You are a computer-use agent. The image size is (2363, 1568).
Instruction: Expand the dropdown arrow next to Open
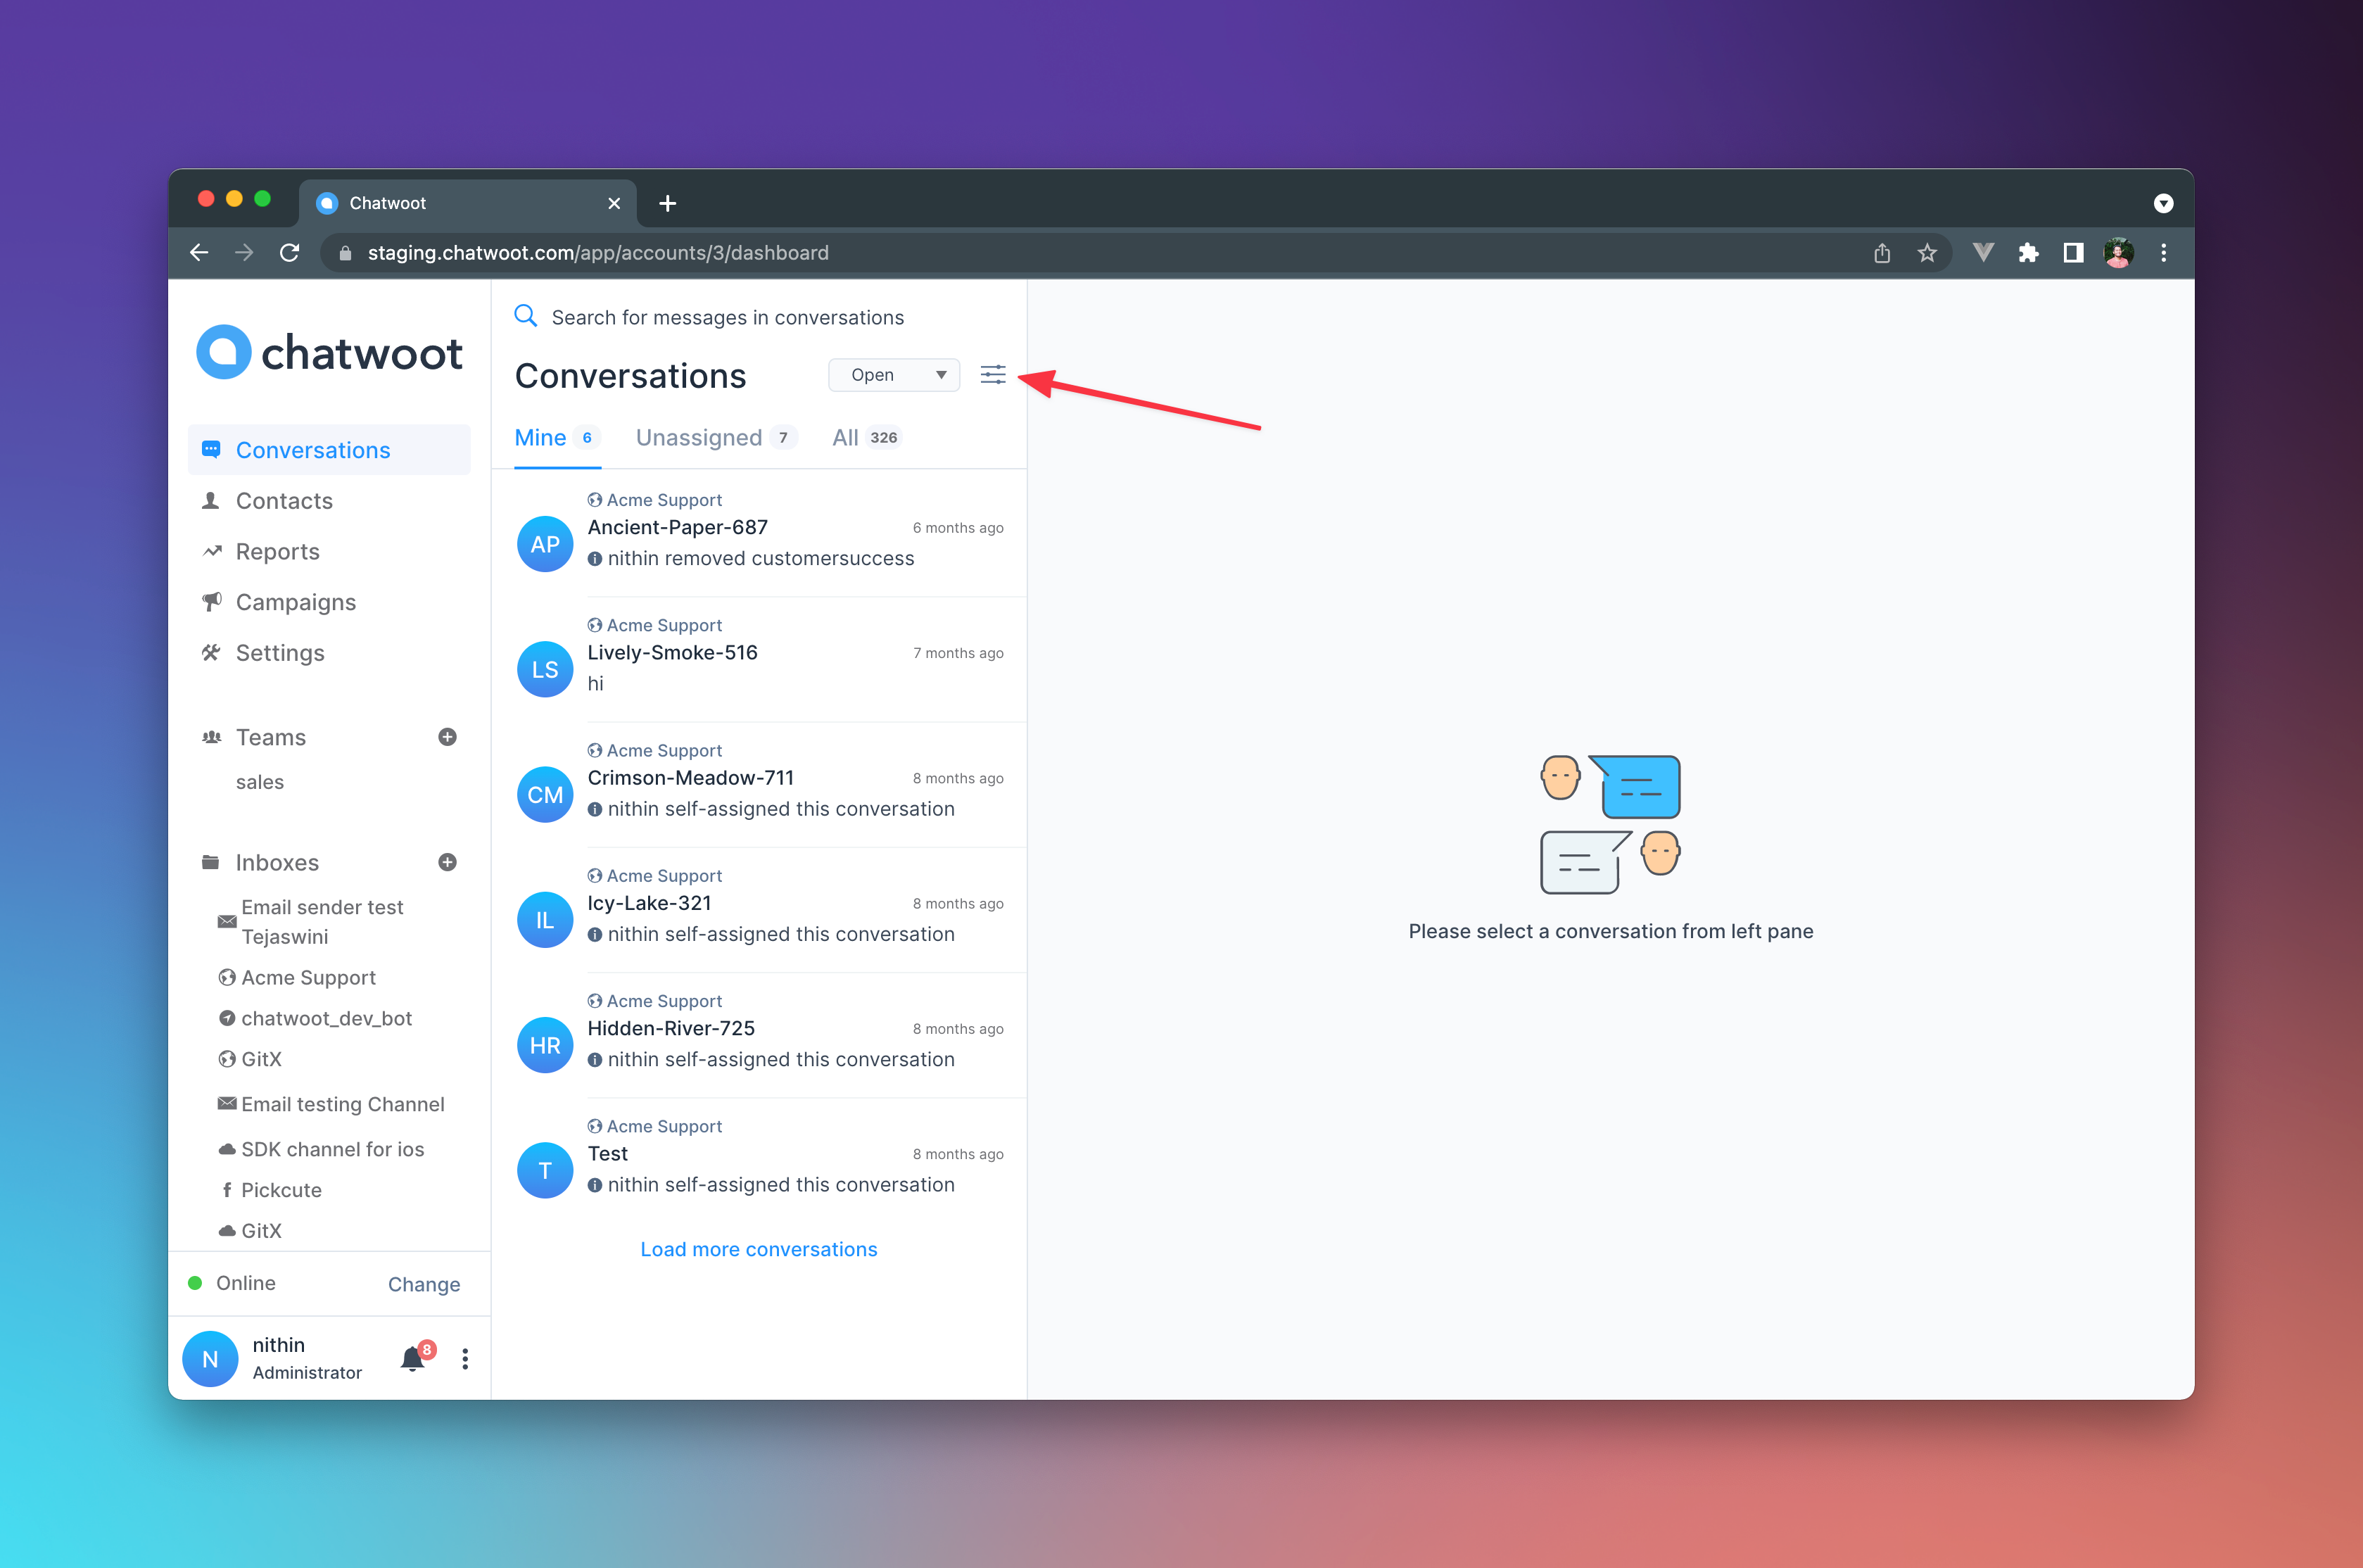click(x=937, y=374)
